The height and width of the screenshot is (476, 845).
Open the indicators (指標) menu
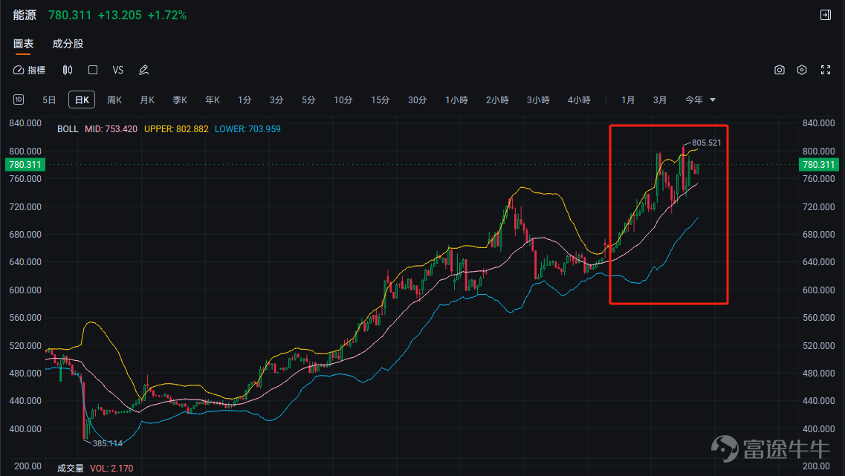pyautogui.click(x=29, y=70)
